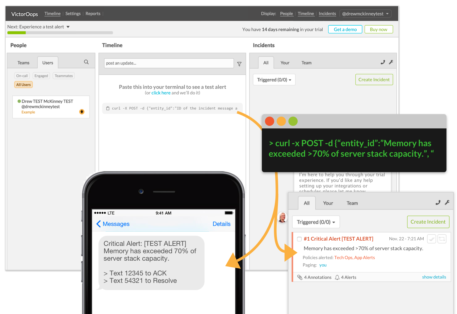Check the box for incident #1
Viewport: 457px width, 314px height.
pyautogui.click(x=299, y=239)
